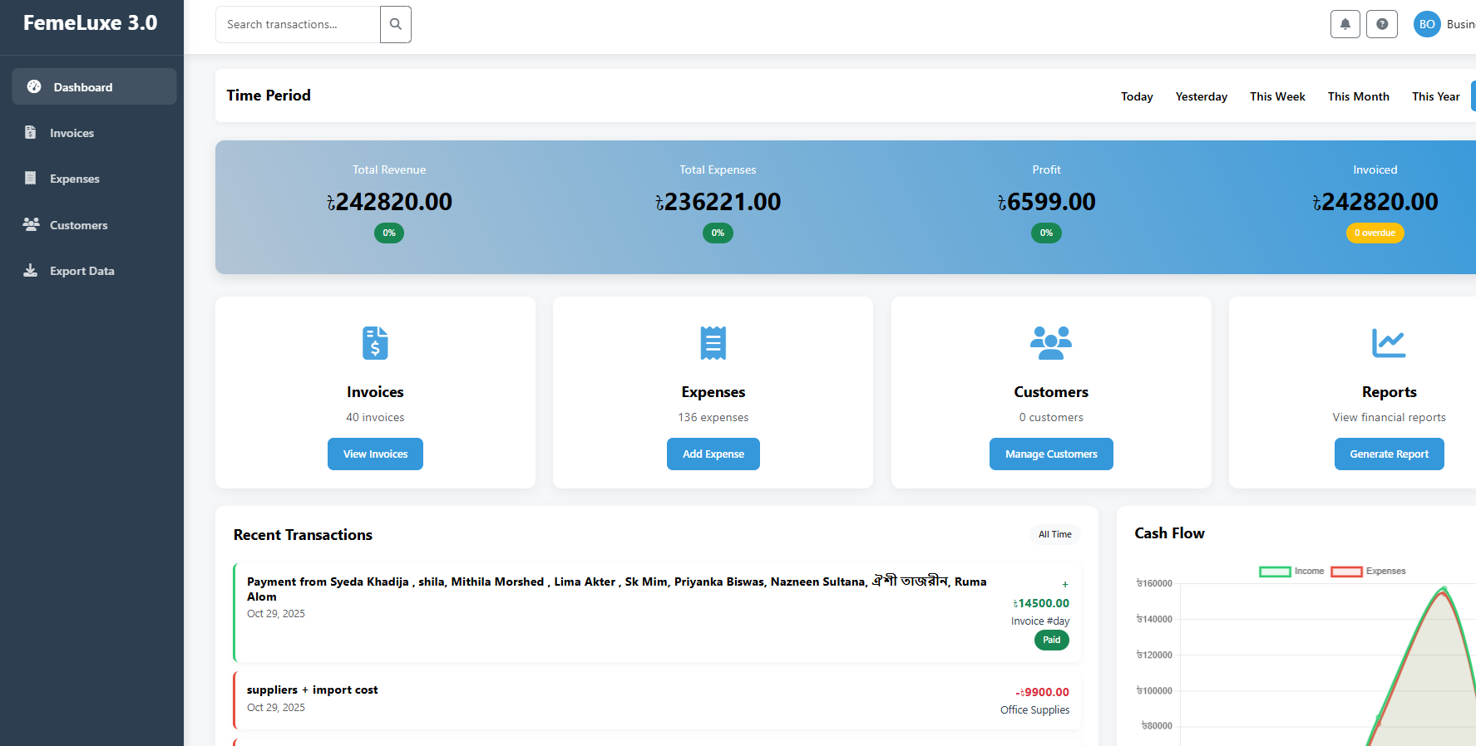Open notifications bell icon
The width and height of the screenshot is (1476, 746).
[1345, 24]
